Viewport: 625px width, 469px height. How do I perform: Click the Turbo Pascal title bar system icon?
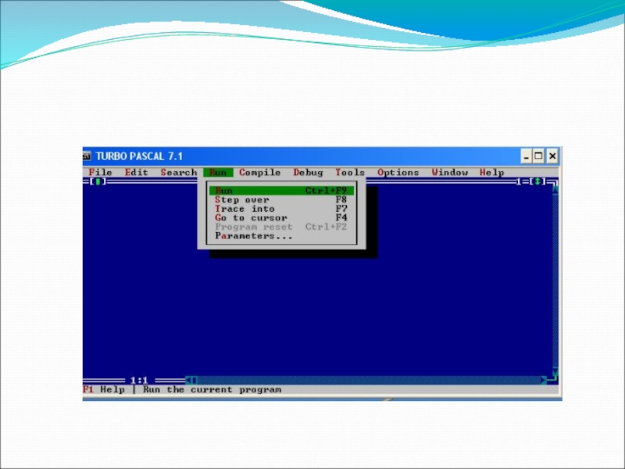click(x=88, y=156)
